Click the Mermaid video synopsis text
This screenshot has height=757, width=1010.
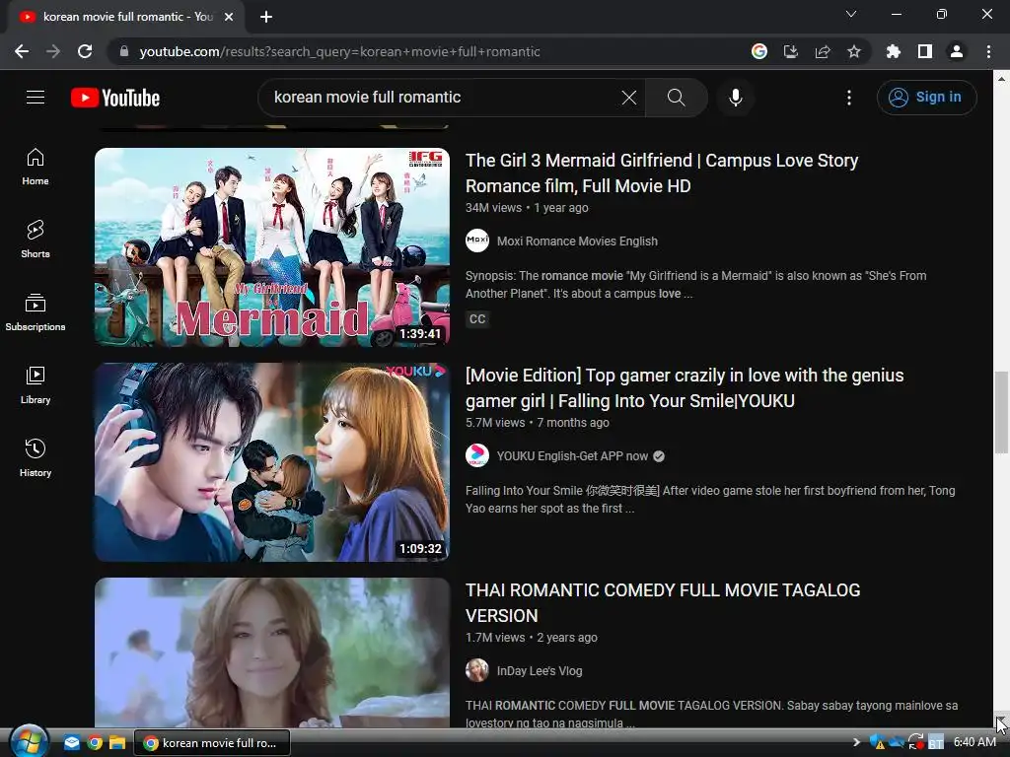[695, 285]
